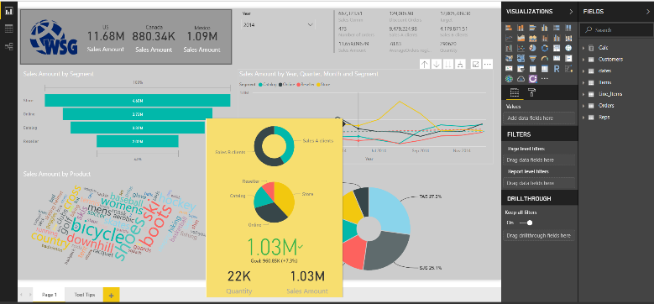Add a multi-row card visual
This screenshot has width=654, height=304.
(x=568, y=58)
